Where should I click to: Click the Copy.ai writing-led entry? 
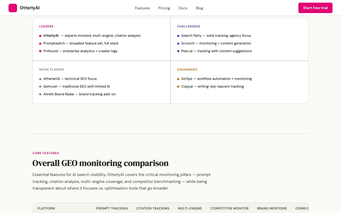[x=210, y=87]
